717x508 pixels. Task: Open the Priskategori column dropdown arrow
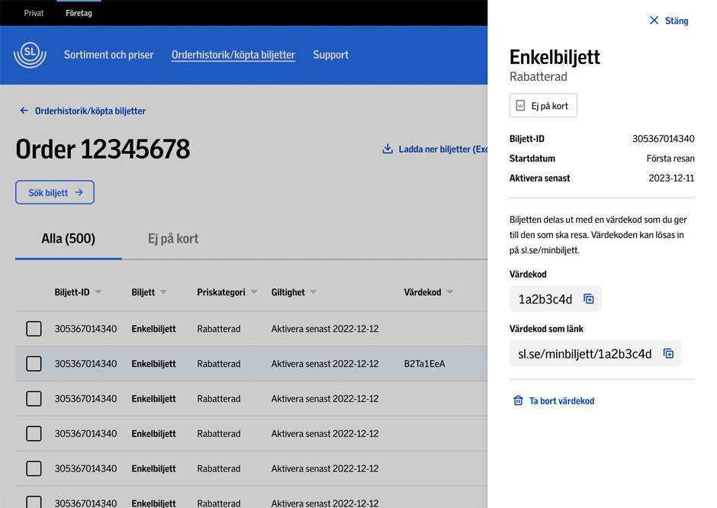click(x=254, y=292)
